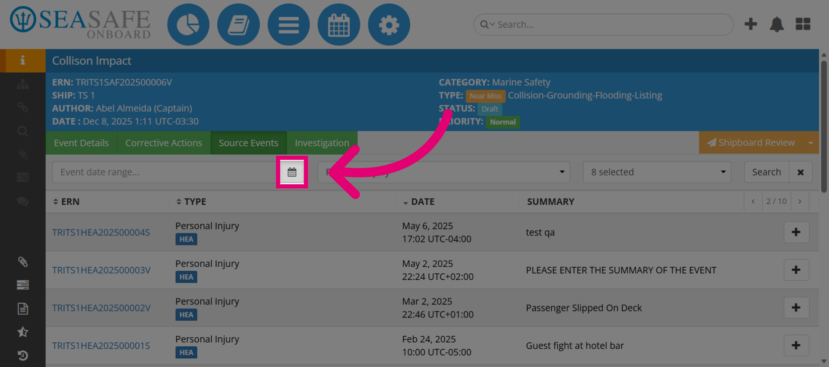This screenshot has height=367, width=829.
Task: Open the '8 selected' dropdown
Action: tap(657, 172)
